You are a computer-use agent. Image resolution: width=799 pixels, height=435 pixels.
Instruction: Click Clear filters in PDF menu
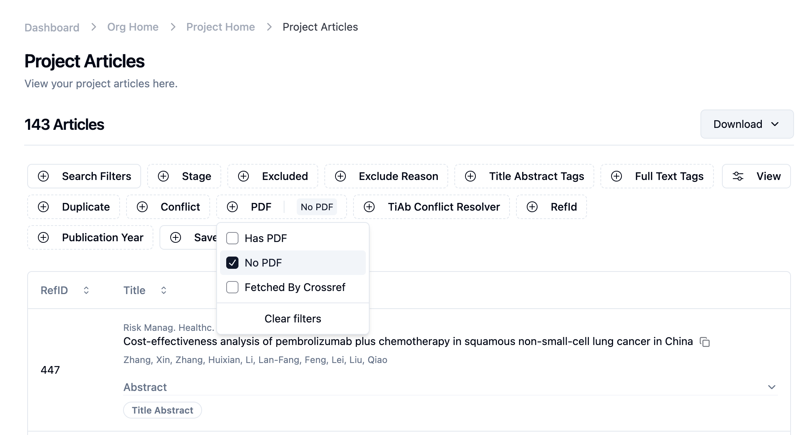293,319
